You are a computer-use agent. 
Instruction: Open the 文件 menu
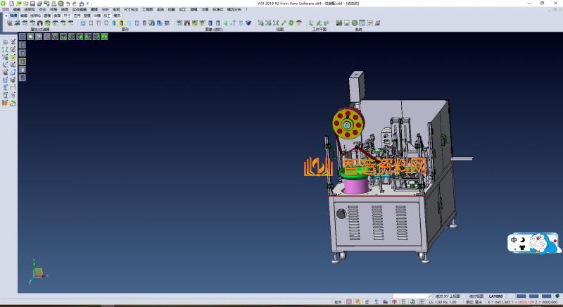(6, 9)
